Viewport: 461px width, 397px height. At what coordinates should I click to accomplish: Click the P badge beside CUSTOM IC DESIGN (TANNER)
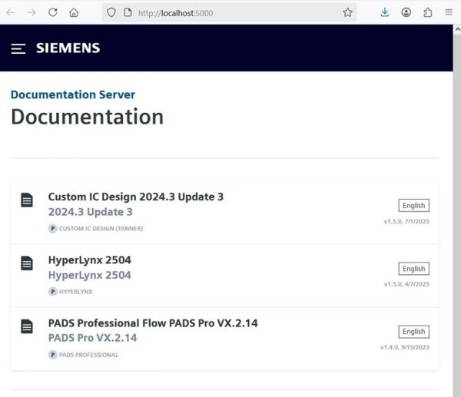(x=52, y=229)
